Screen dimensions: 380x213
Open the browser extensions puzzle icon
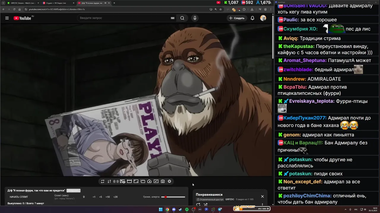pos(244,9)
